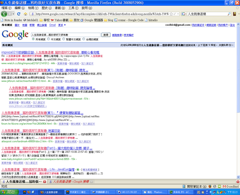240x195 pixels.
Task: Select the 台灣的網頁 radio button
Action: tap(84, 39)
